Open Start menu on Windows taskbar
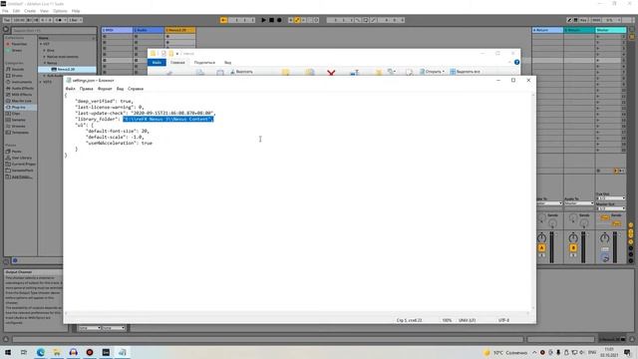 [8, 352]
